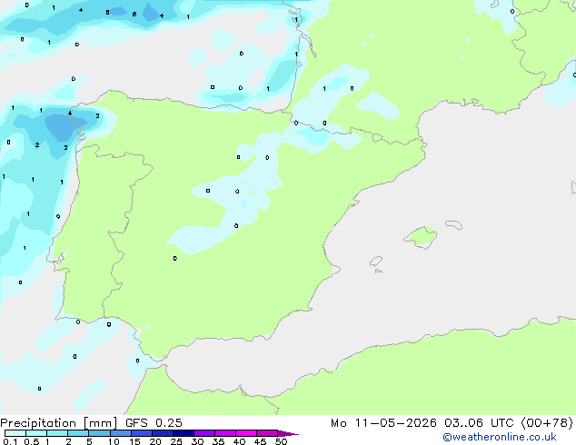Click the Ibiza island outline on the map
Image resolution: width=576 pixels, height=445 pixels.
(376, 262)
